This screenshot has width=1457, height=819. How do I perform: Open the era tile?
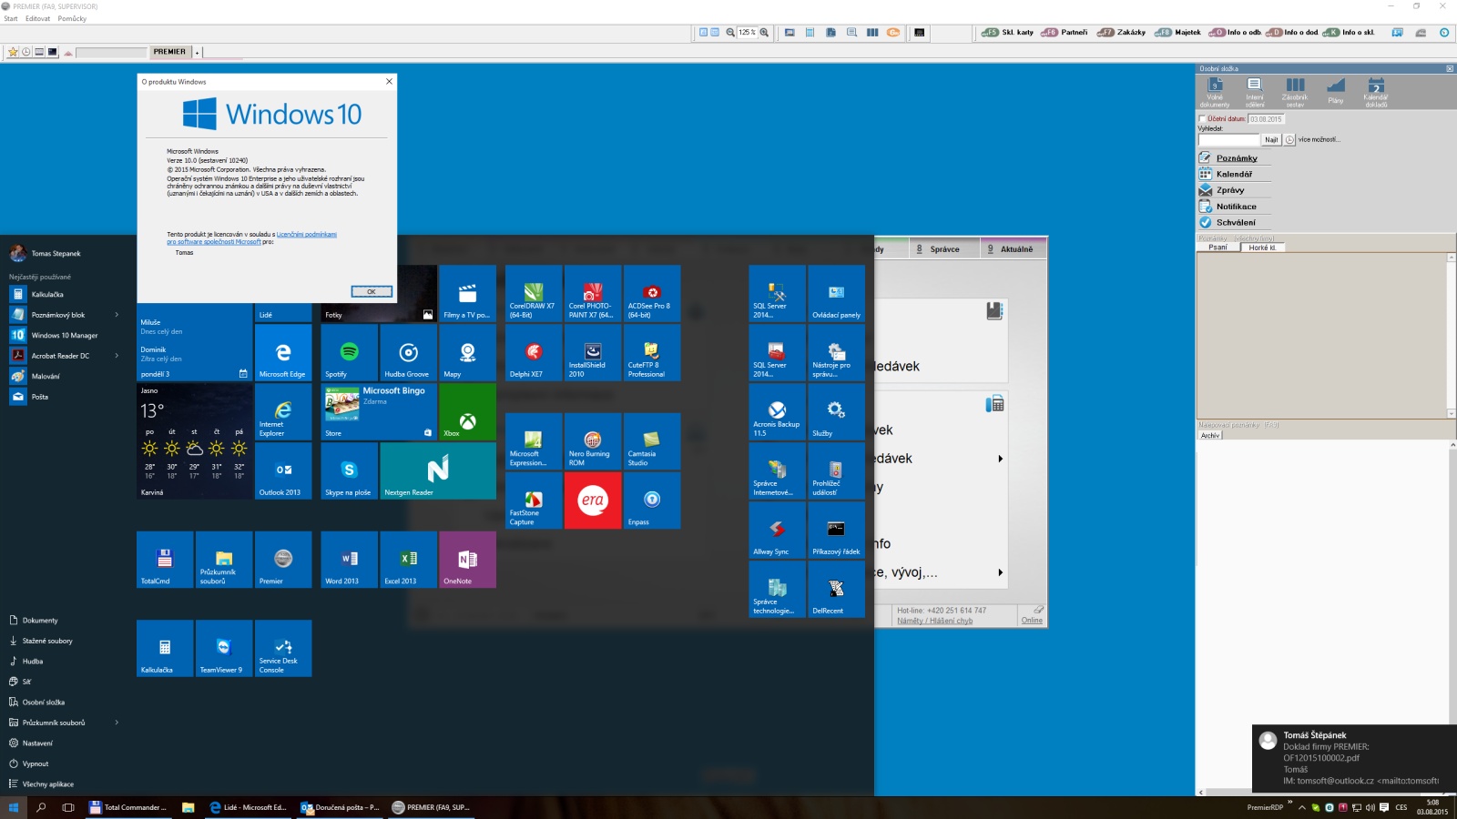tap(593, 500)
